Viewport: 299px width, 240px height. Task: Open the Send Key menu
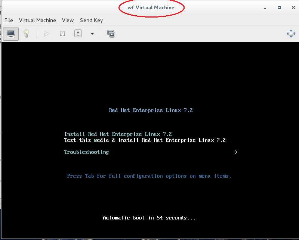[91, 20]
